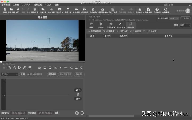Switch to the 工作台 menu tab
Image resolution: width=192 pixels, height=120 pixels.
pyautogui.click(x=16, y=5)
